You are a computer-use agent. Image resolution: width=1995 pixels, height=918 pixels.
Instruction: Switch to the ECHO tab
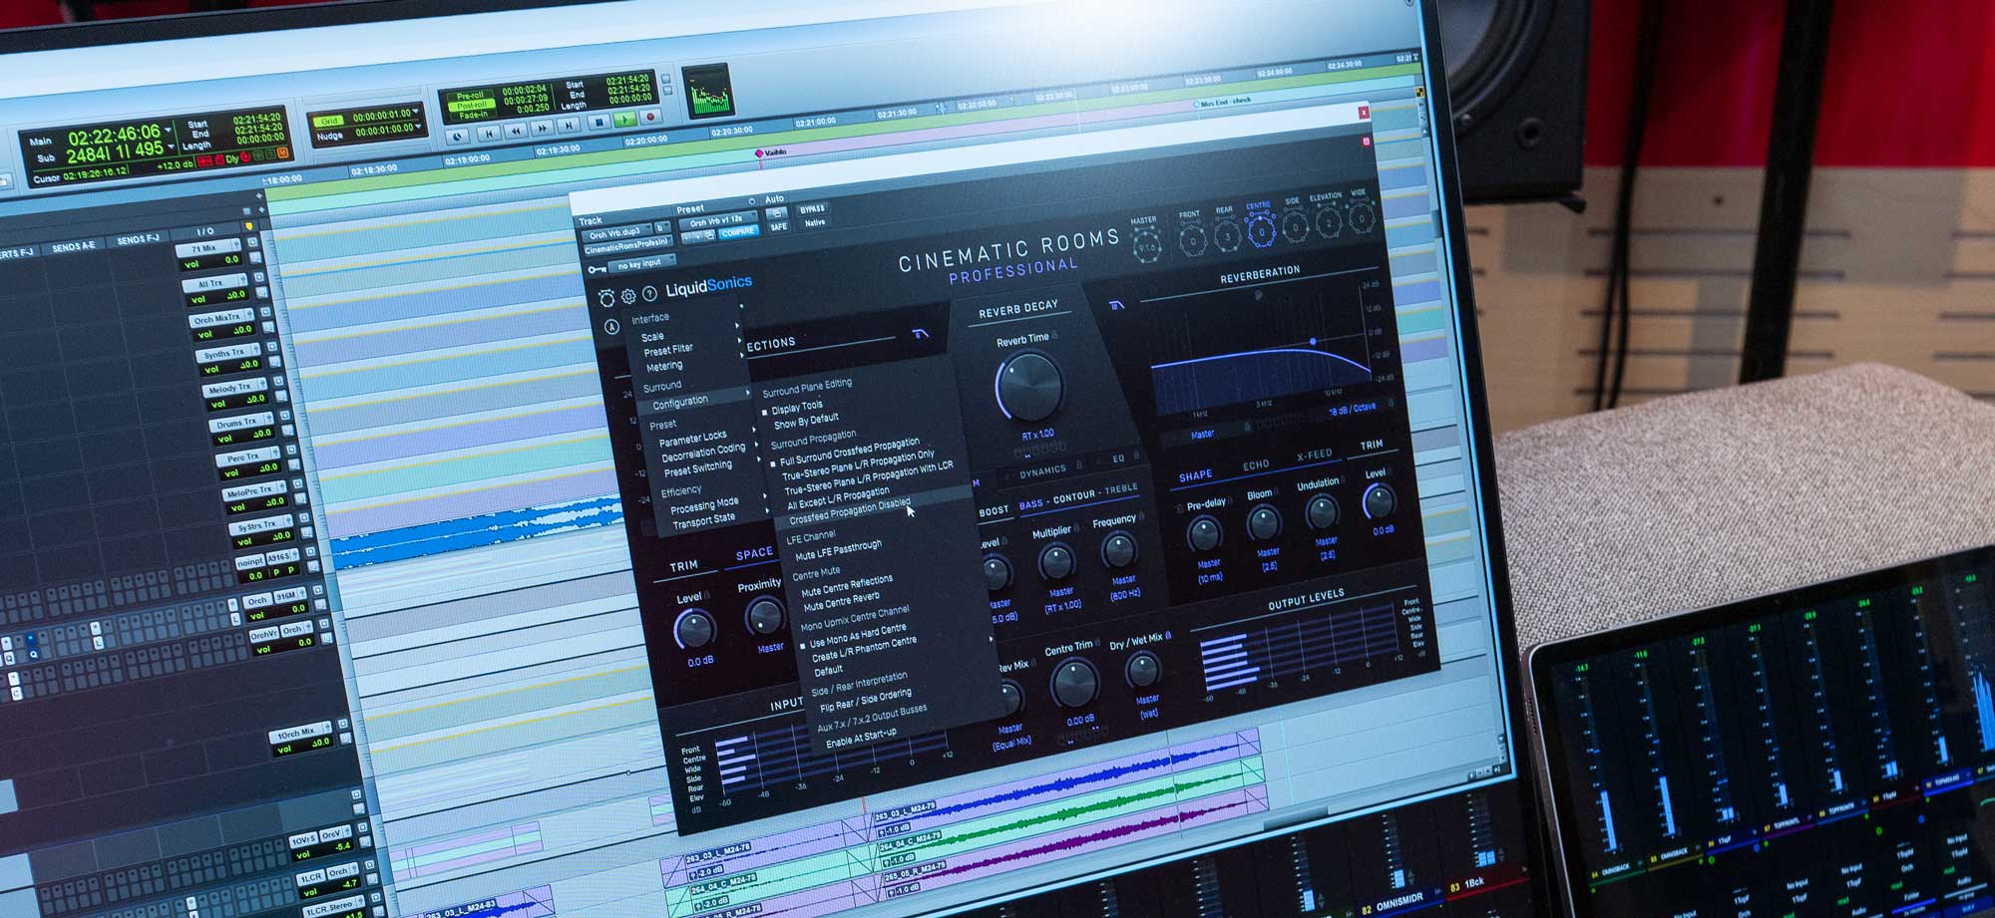point(1256,465)
